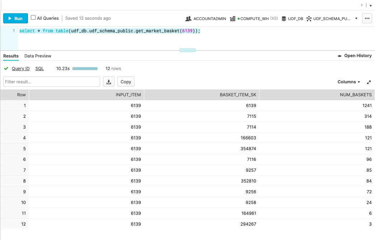Open the top-right tab list dropdown arrow
Image resolution: width=375 pixels, height=240 pixels.
370,5
